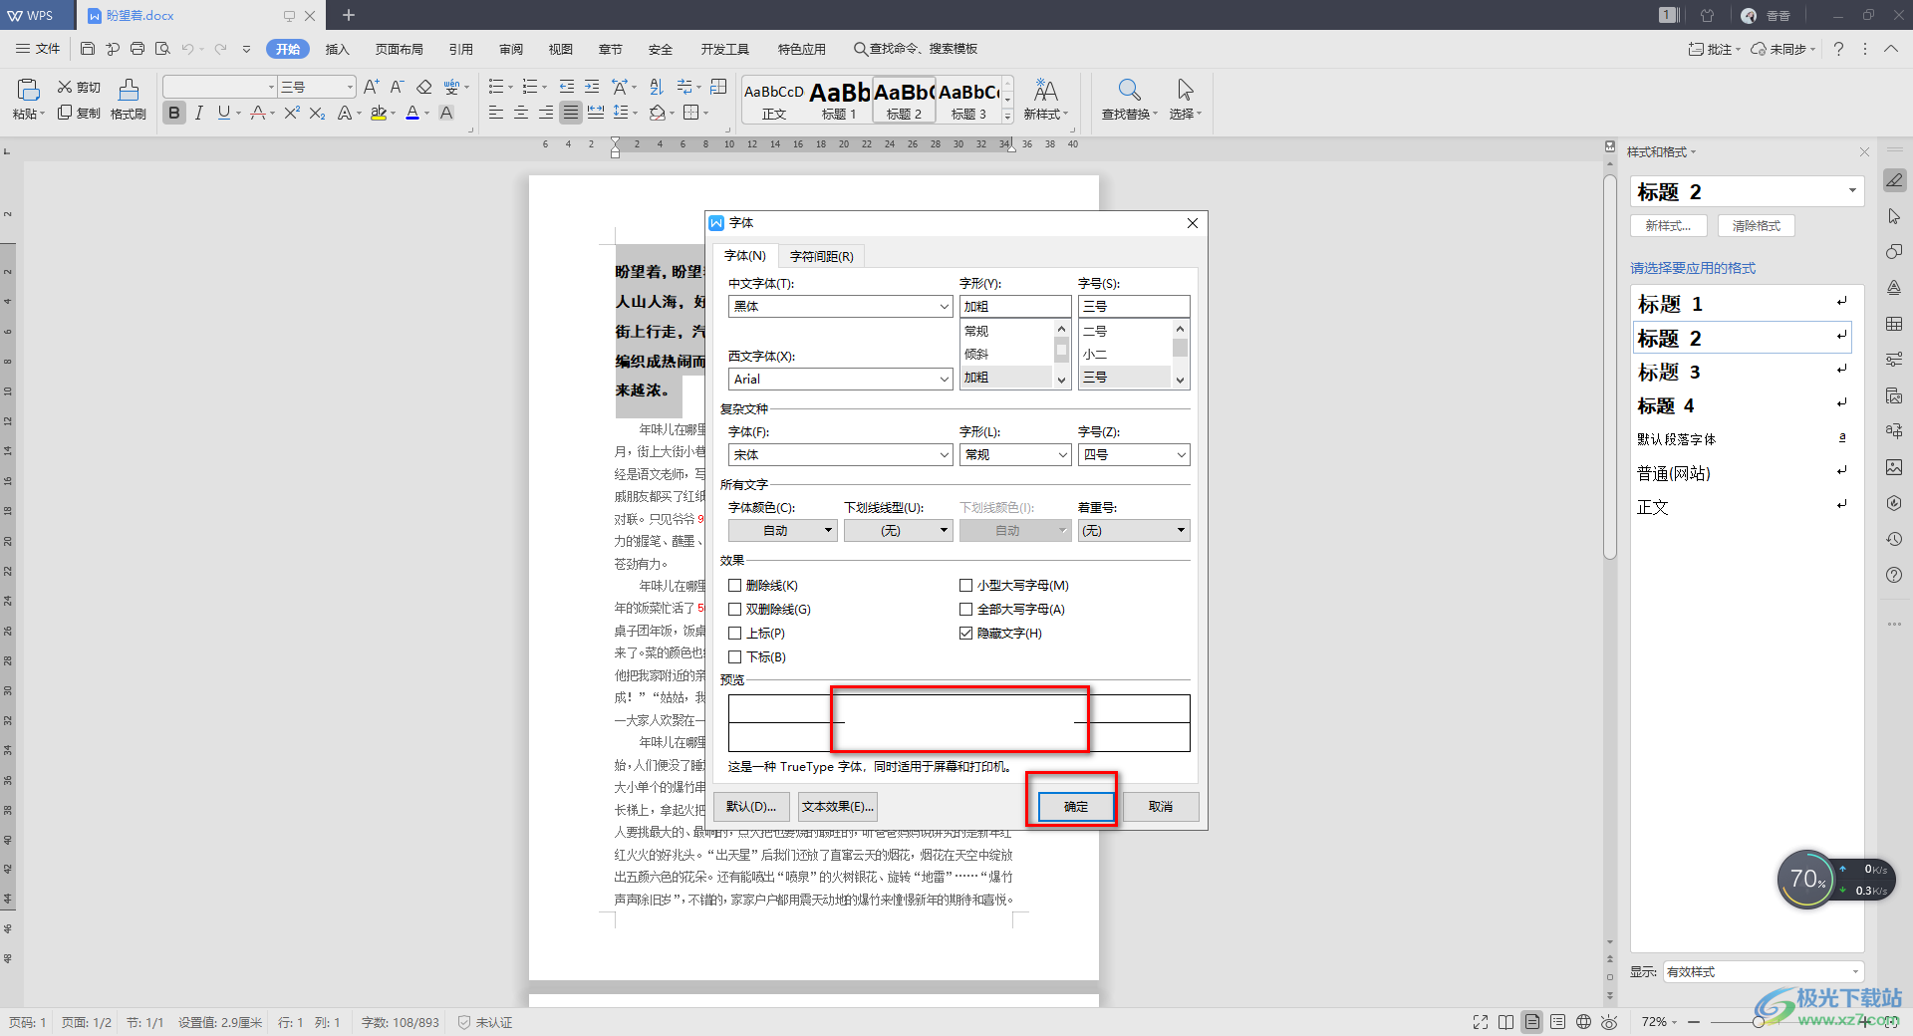The image size is (1913, 1036).
Task: Click 确定 button in font dialog
Action: point(1076,807)
